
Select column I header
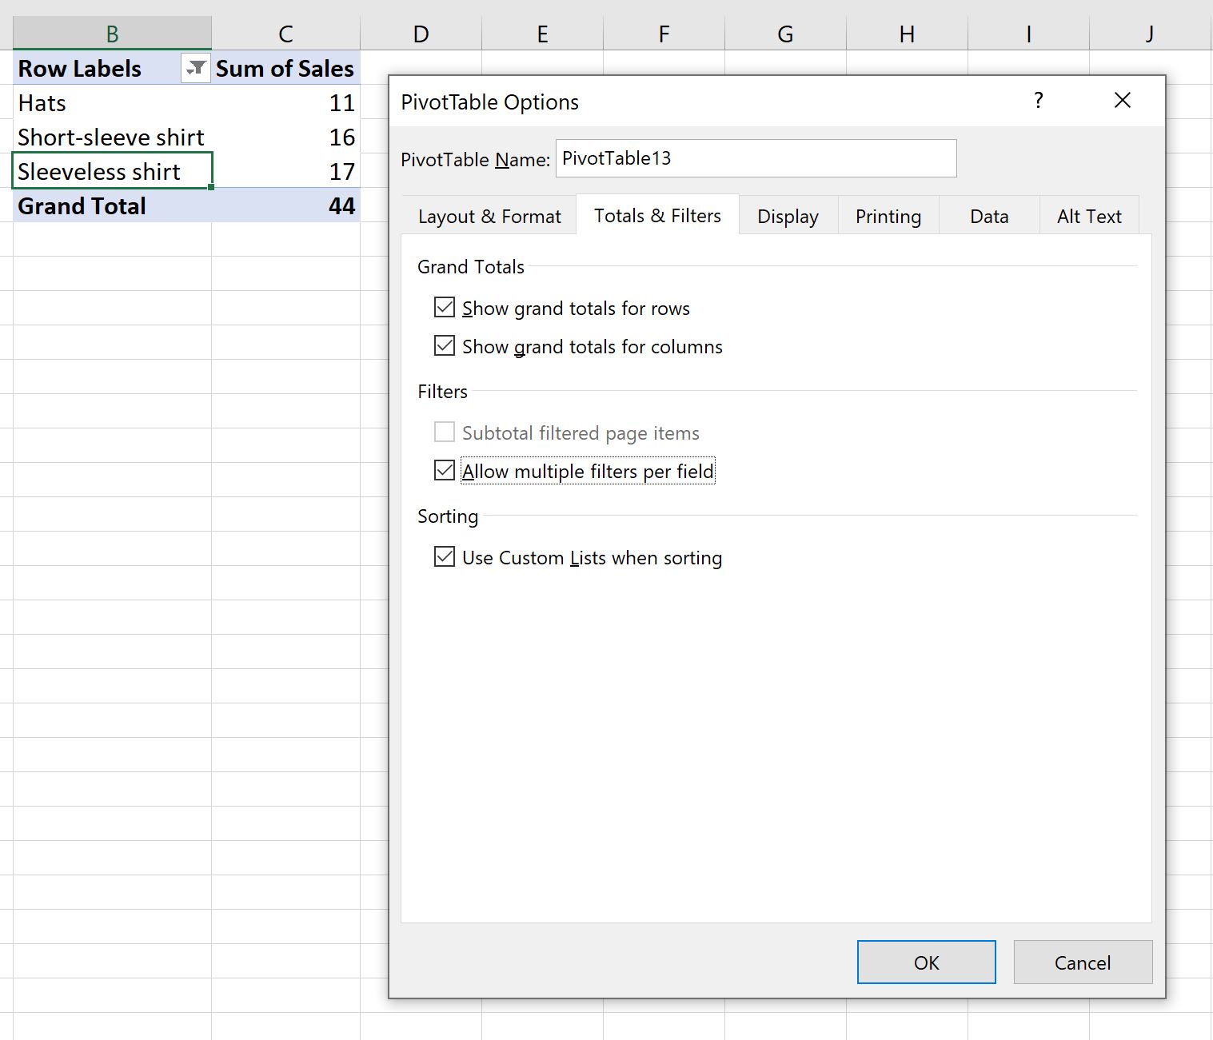pyautogui.click(x=1028, y=34)
